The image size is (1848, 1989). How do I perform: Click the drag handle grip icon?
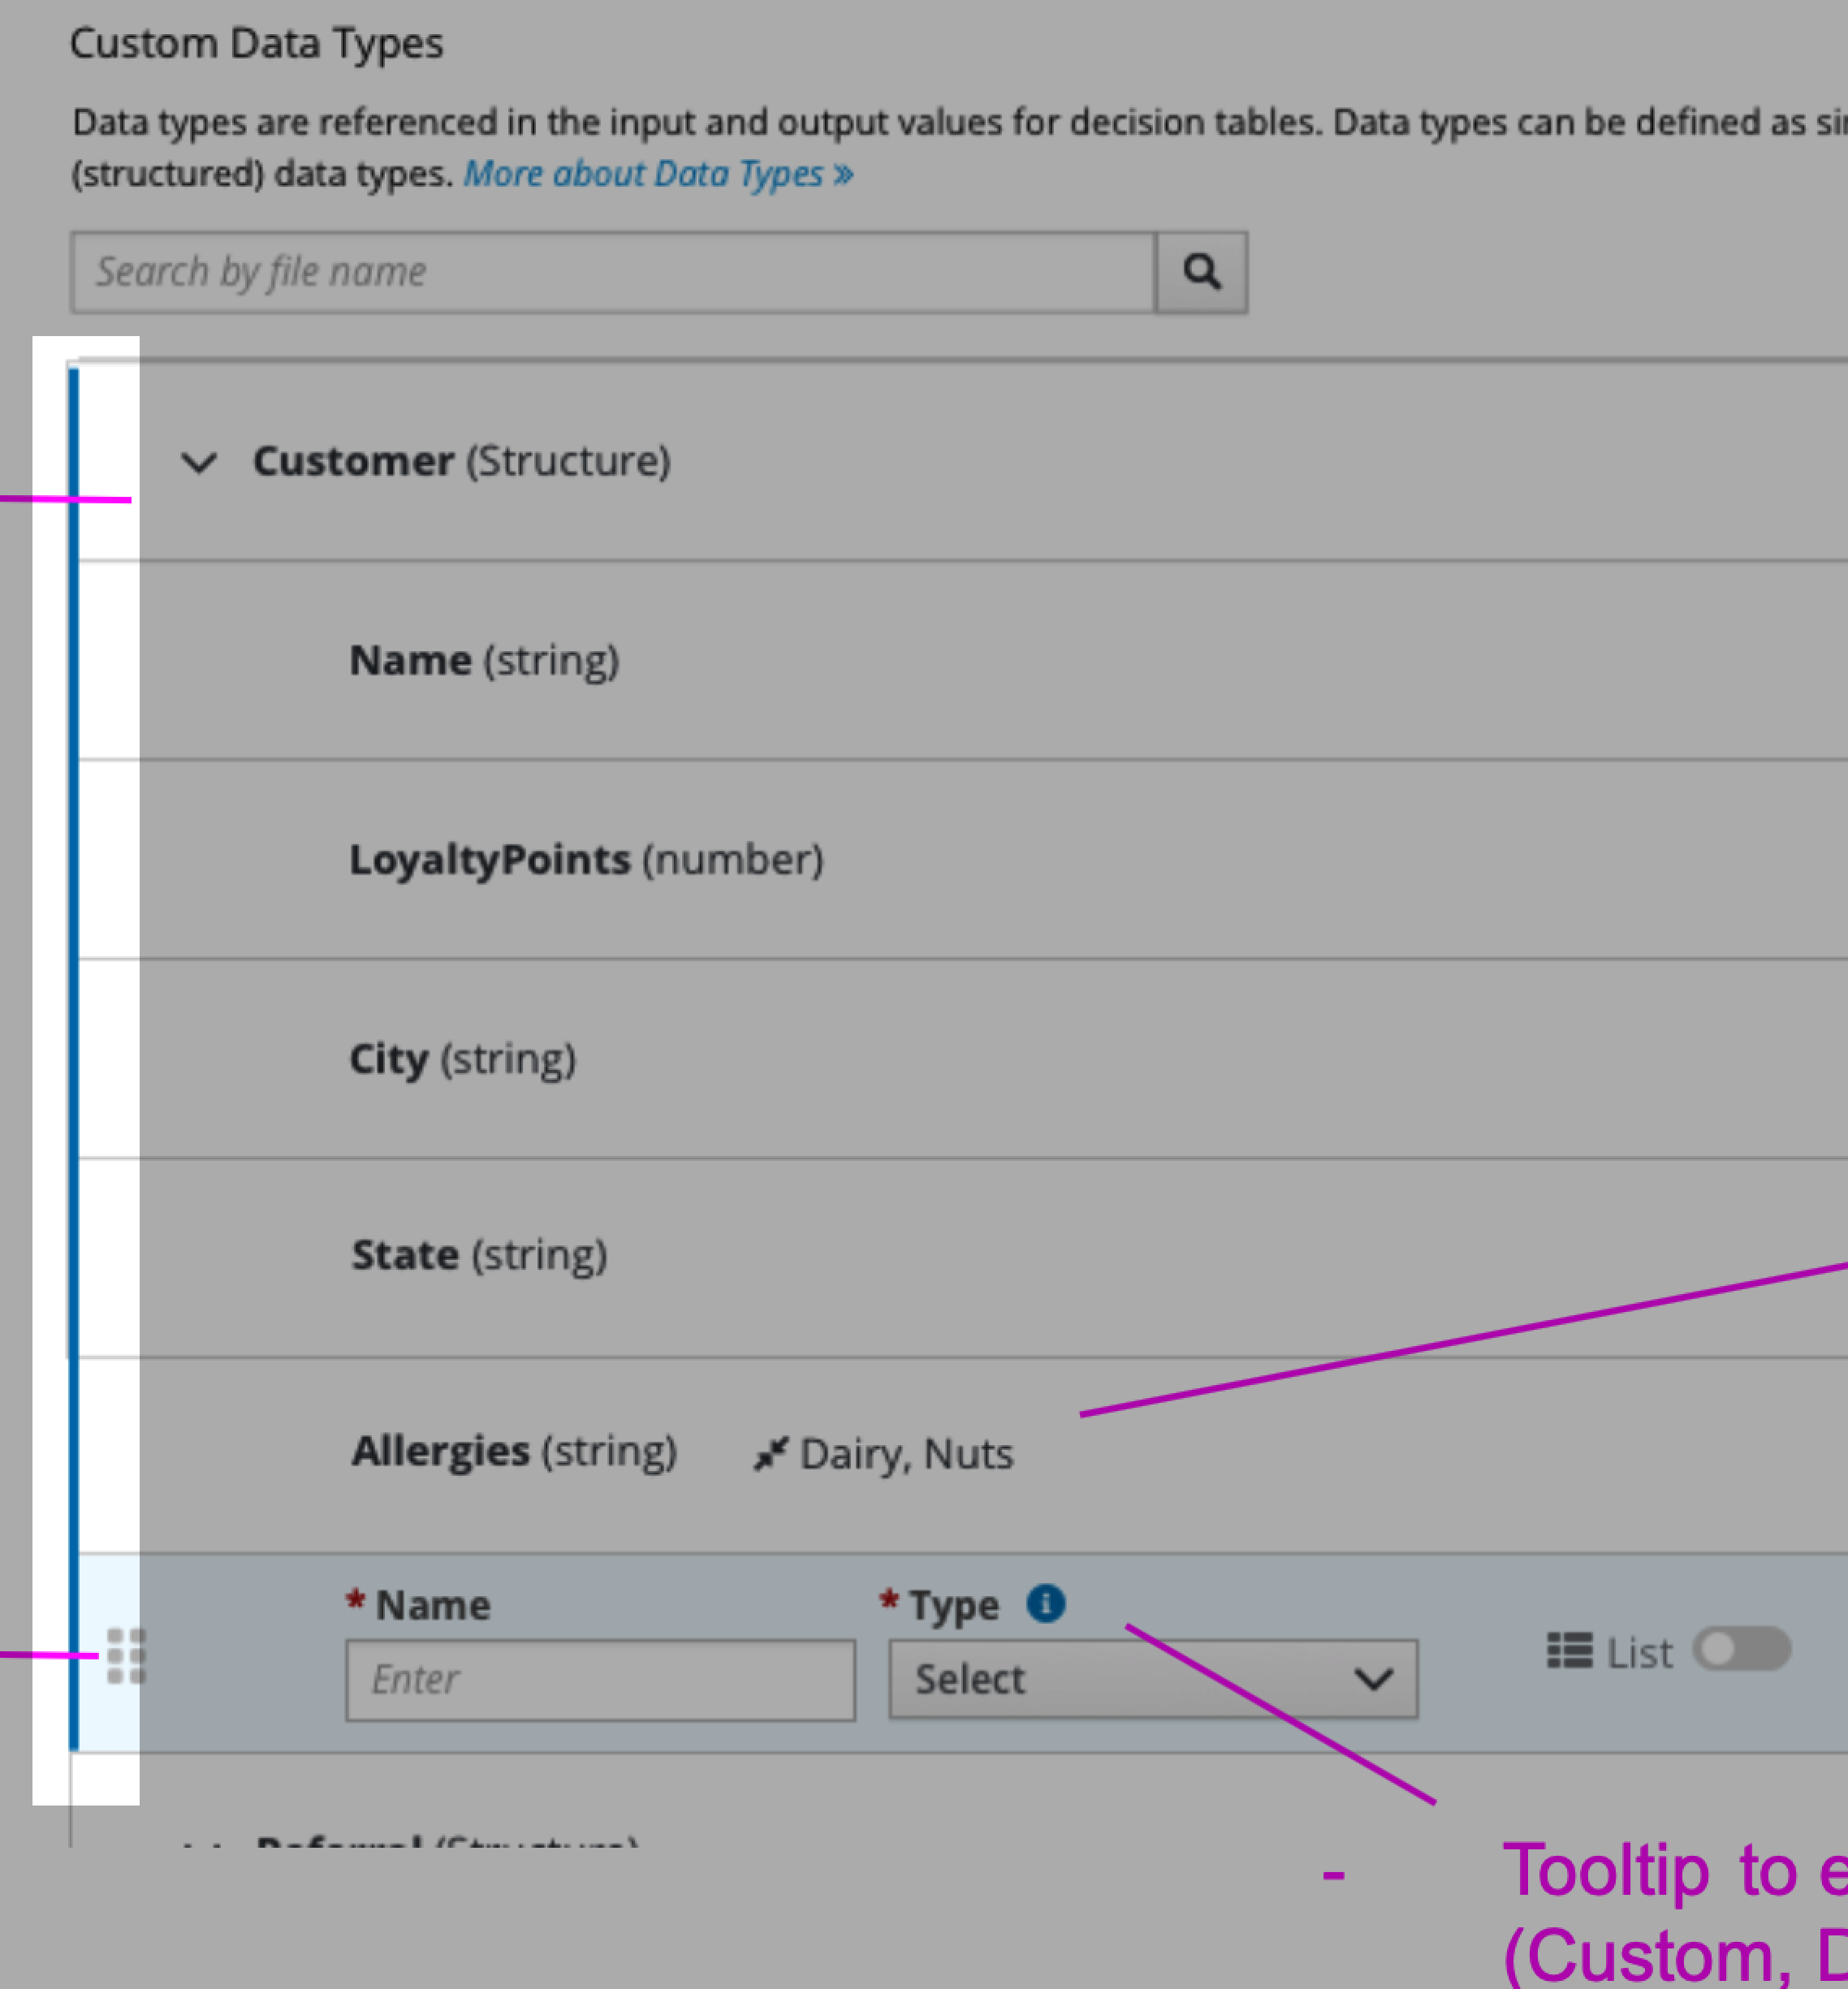[x=126, y=1656]
